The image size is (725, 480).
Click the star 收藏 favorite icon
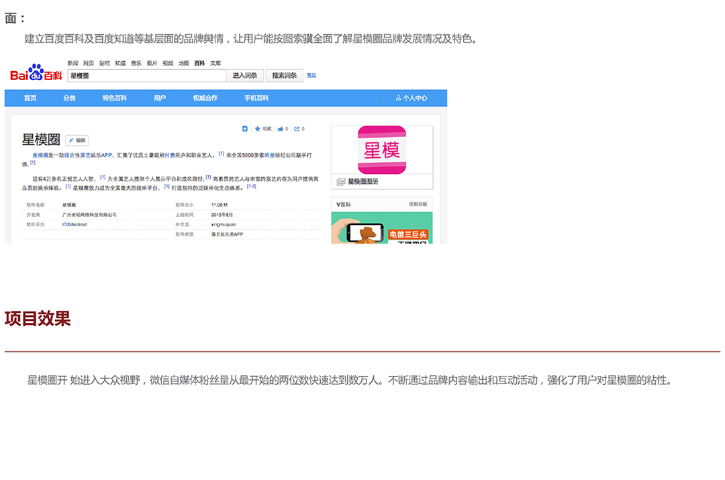tap(258, 129)
